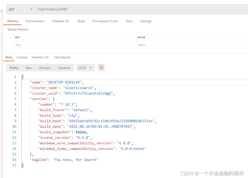Open the Test Results tab
Viewport: 248px width, 178px height.
62,57
